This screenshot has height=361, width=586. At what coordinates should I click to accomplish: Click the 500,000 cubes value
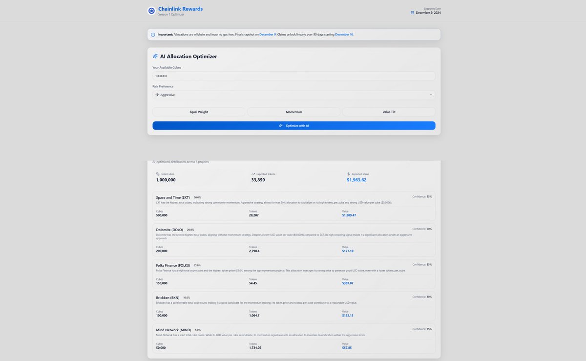pyautogui.click(x=162, y=215)
